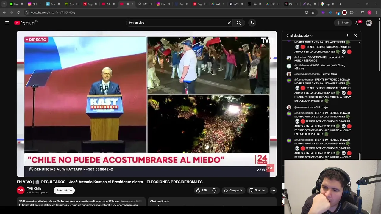Open chat options three-dot menu

tap(347, 36)
